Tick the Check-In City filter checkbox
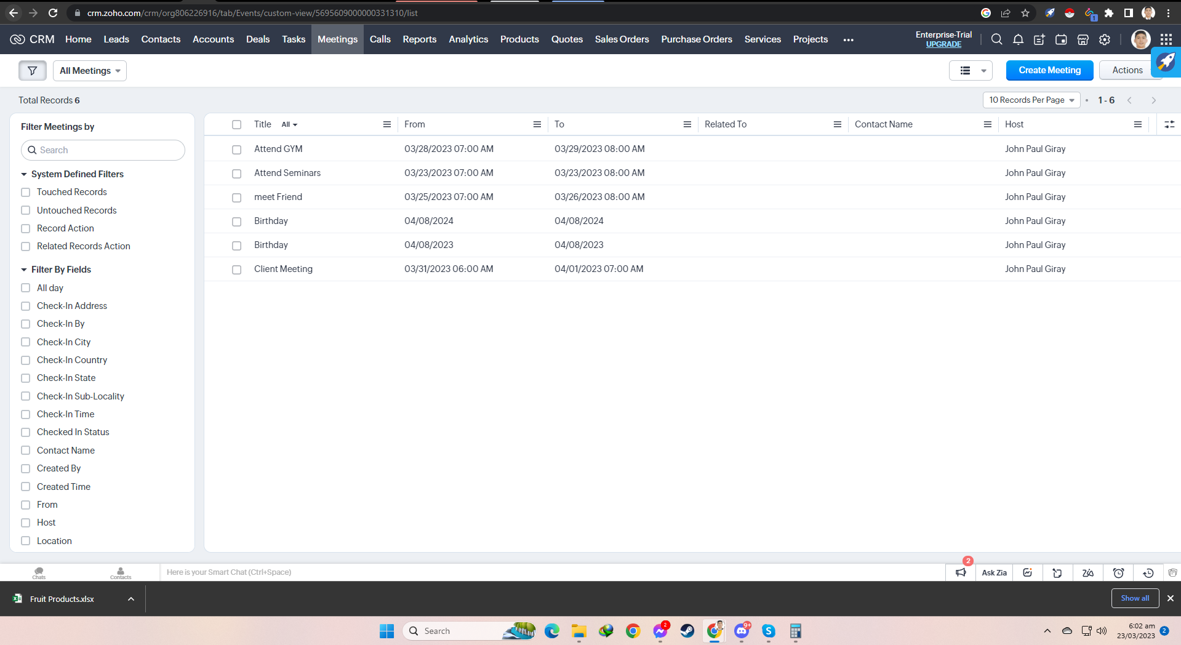The height and width of the screenshot is (645, 1181). tap(26, 342)
